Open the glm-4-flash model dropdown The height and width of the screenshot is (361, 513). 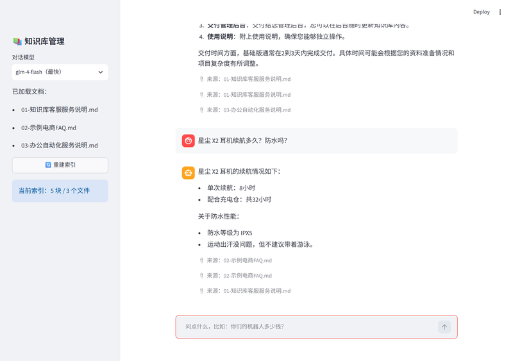pyautogui.click(x=60, y=72)
